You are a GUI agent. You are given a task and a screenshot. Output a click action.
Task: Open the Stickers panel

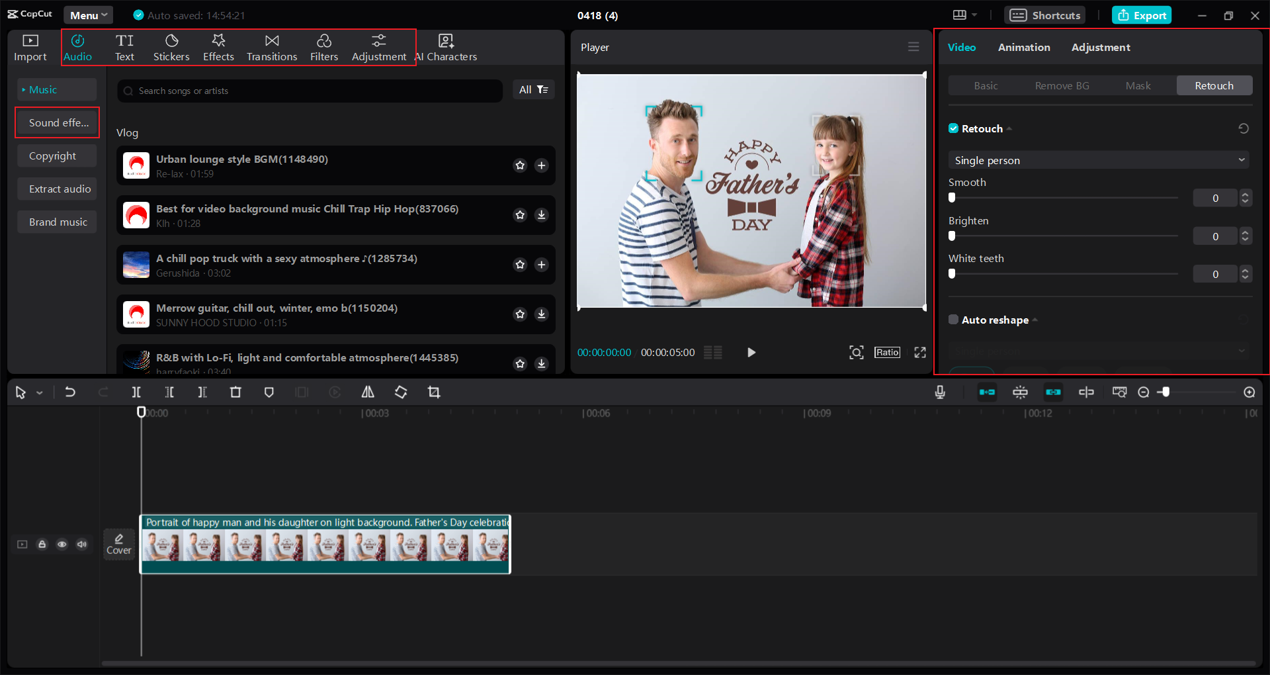click(x=171, y=46)
